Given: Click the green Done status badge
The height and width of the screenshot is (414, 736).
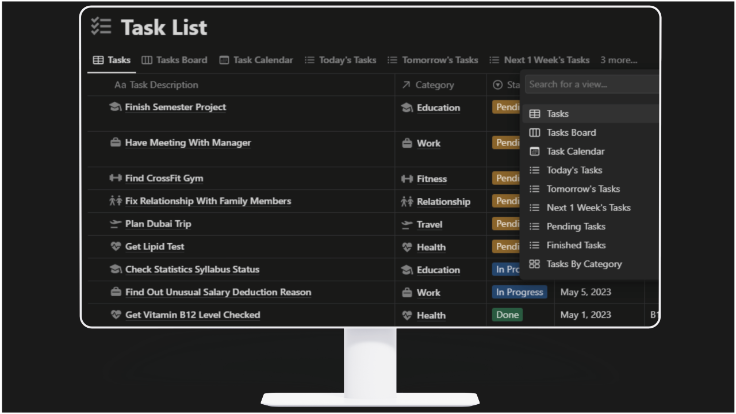Looking at the screenshot, I should (x=507, y=315).
